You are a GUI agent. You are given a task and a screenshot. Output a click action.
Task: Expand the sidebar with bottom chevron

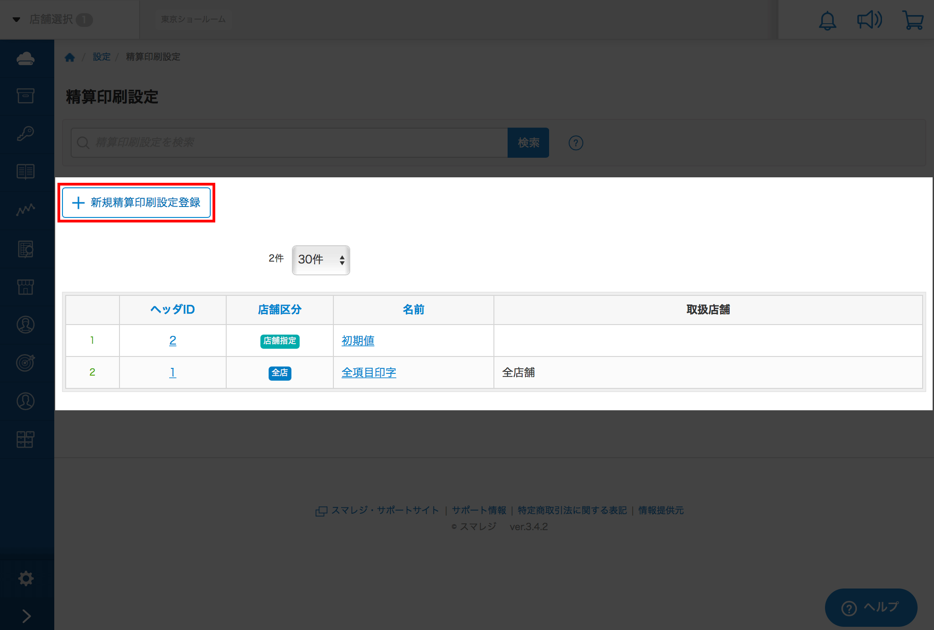click(26, 616)
